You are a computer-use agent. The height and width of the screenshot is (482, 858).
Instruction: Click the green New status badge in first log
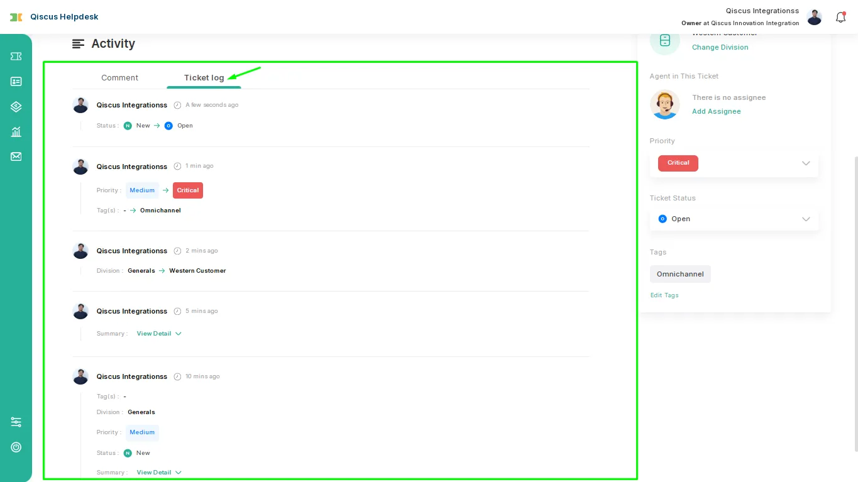128,126
